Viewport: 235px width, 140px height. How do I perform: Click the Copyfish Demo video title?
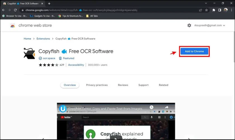pyautogui.click(x=105, y=109)
